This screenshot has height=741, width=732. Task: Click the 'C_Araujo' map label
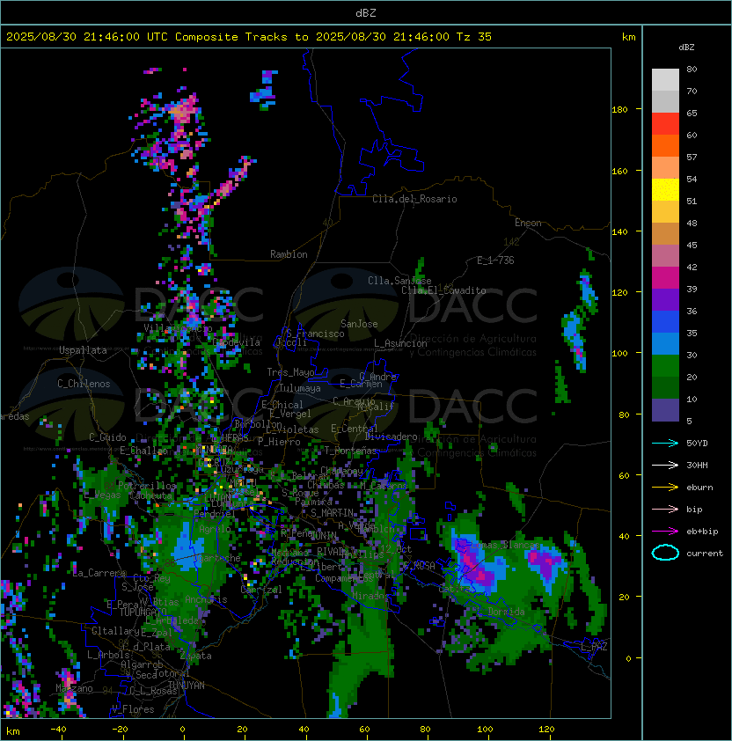(354, 401)
